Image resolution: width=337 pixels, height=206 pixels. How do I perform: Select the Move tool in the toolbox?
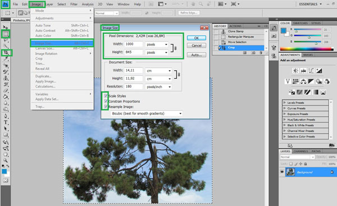[6, 28]
